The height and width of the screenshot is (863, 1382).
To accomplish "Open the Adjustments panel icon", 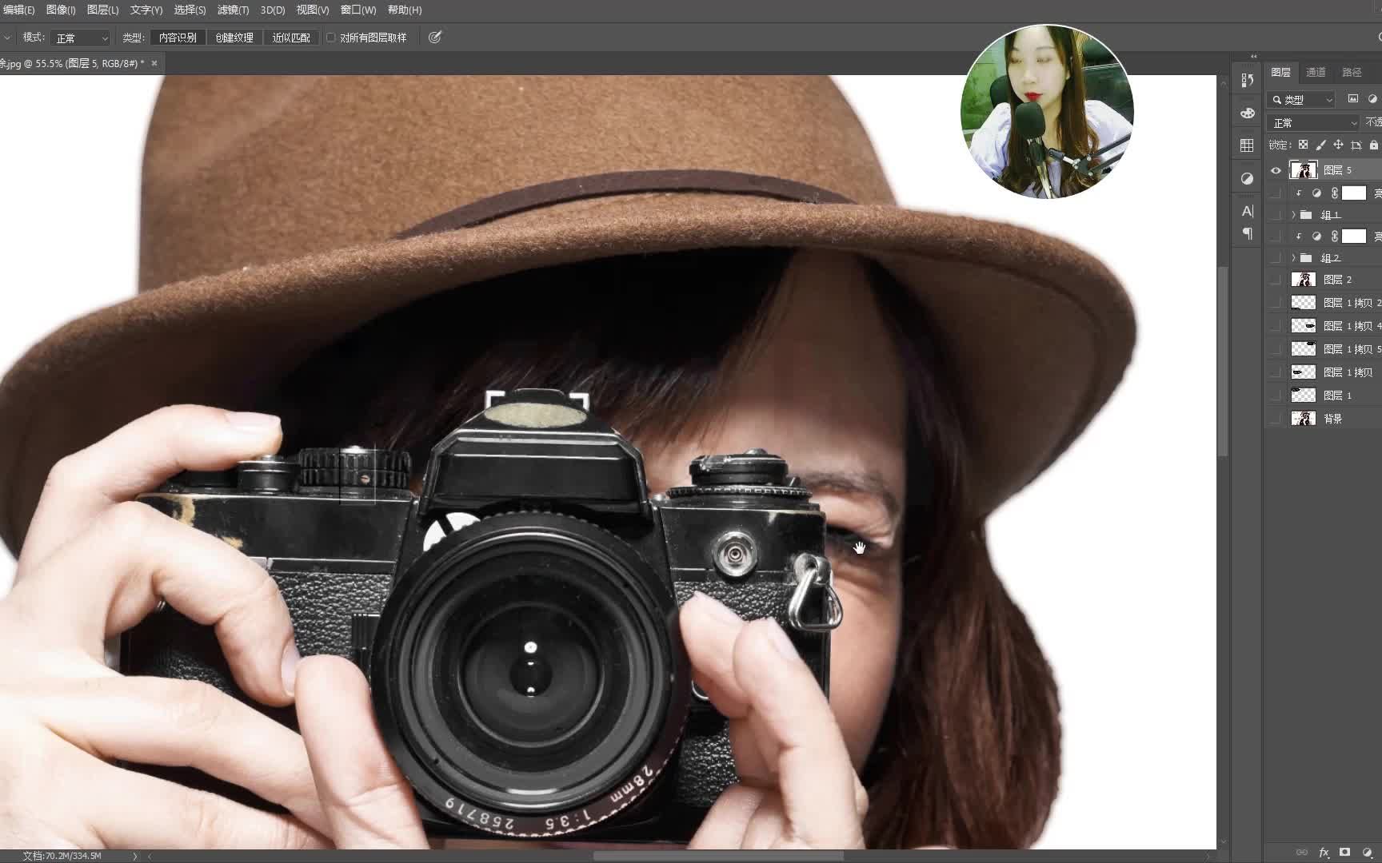I will 1247,178.
